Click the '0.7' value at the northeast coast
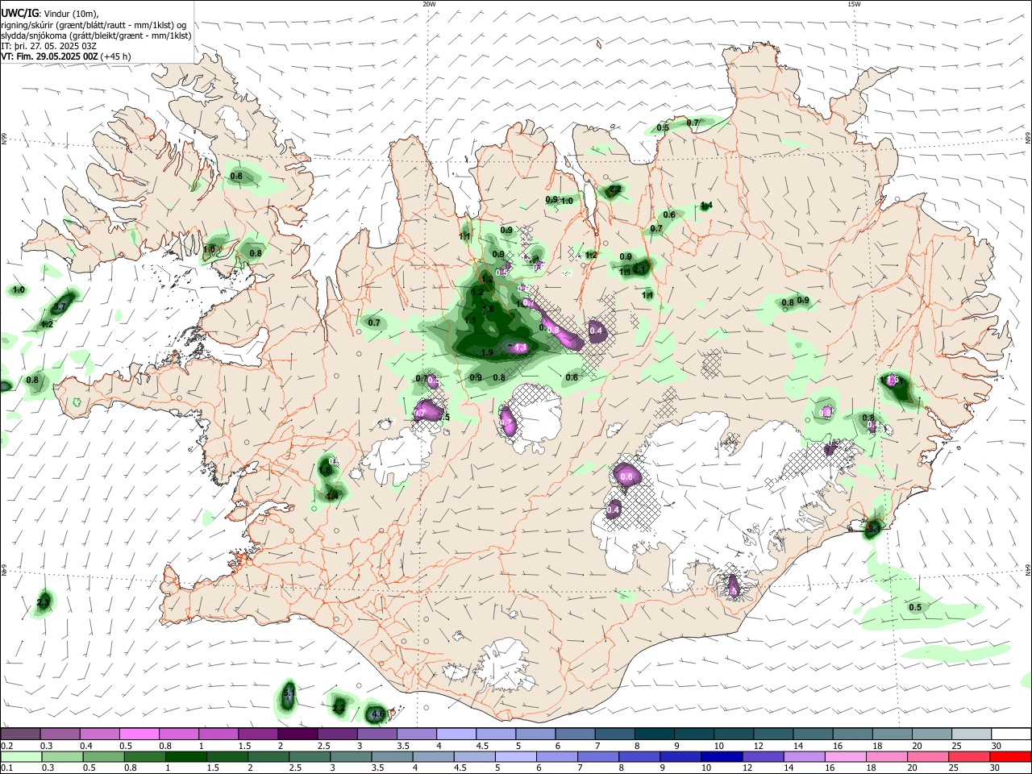This screenshot has width=1032, height=774. click(693, 123)
